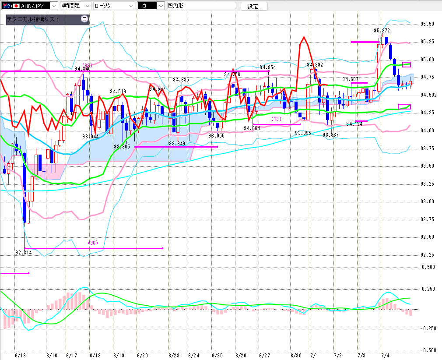Click the 94.557 price label
442x360 pixels.
(157, 89)
